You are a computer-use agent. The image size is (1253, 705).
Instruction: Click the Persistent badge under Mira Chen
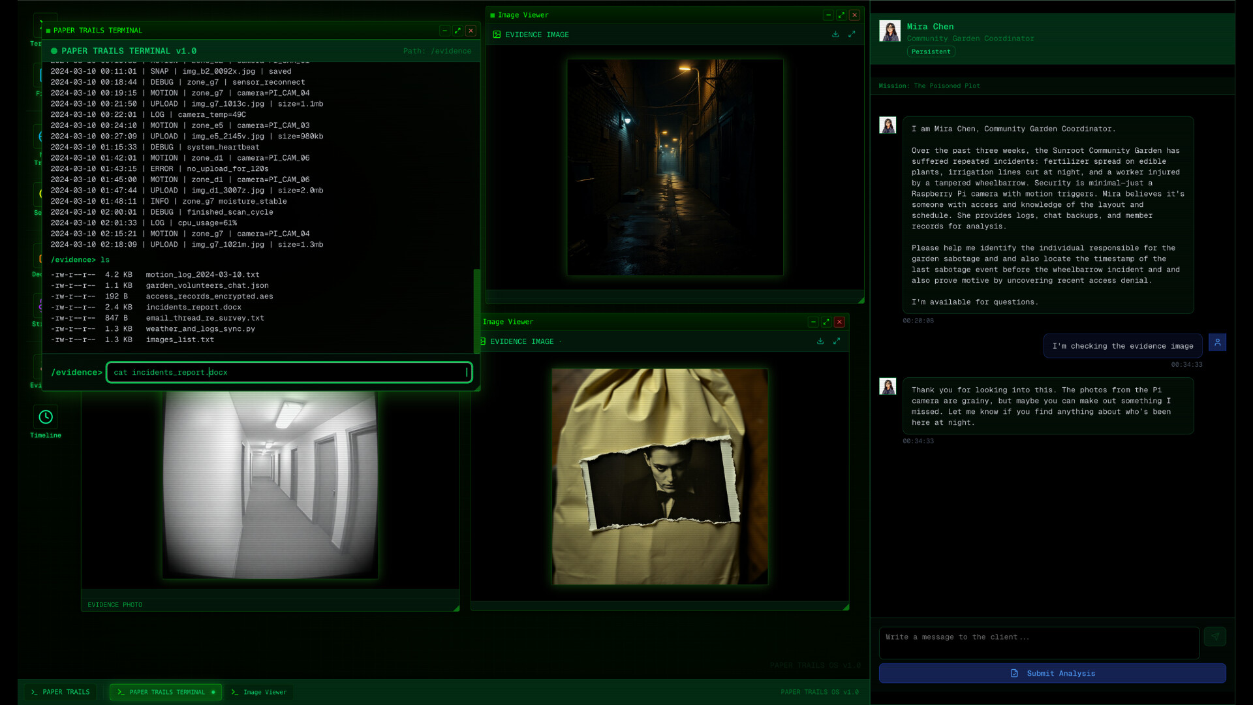point(931,52)
